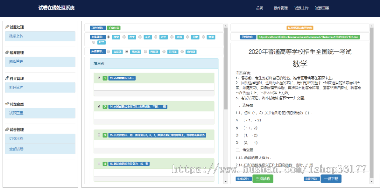
Task: Click the blue question 14 title label
Action: coord(138,107)
